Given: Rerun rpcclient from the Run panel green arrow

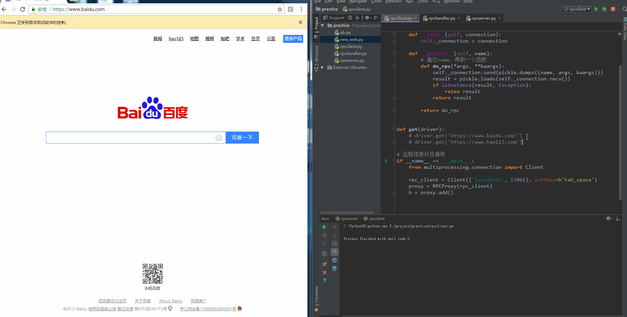Looking at the screenshot, I should coord(324,227).
